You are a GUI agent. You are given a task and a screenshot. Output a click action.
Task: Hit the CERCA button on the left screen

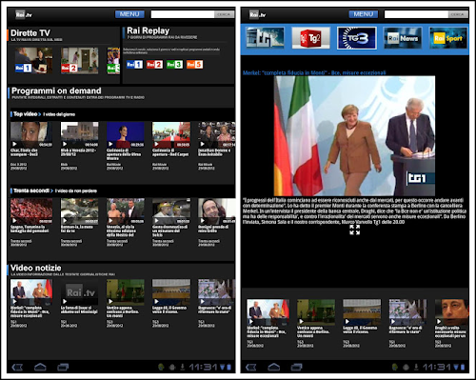(224, 14)
